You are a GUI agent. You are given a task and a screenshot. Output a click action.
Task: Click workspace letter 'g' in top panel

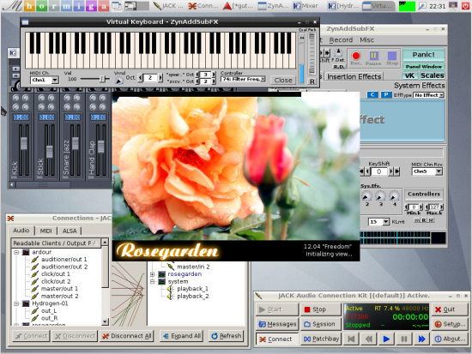[x=91, y=6]
